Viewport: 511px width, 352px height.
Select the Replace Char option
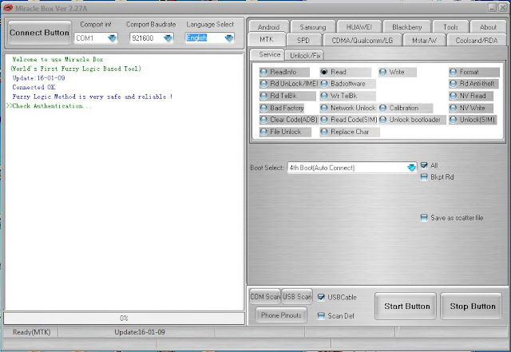(350, 132)
